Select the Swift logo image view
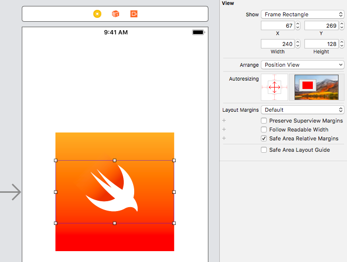This screenshot has width=347, height=262. (x=115, y=192)
